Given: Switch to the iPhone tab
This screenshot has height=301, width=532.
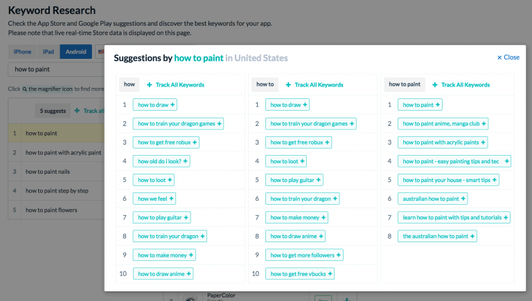Looking at the screenshot, I should click(23, 52).
